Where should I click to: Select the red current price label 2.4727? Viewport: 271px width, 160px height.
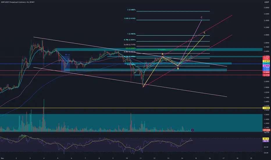[x=266, y=57]
